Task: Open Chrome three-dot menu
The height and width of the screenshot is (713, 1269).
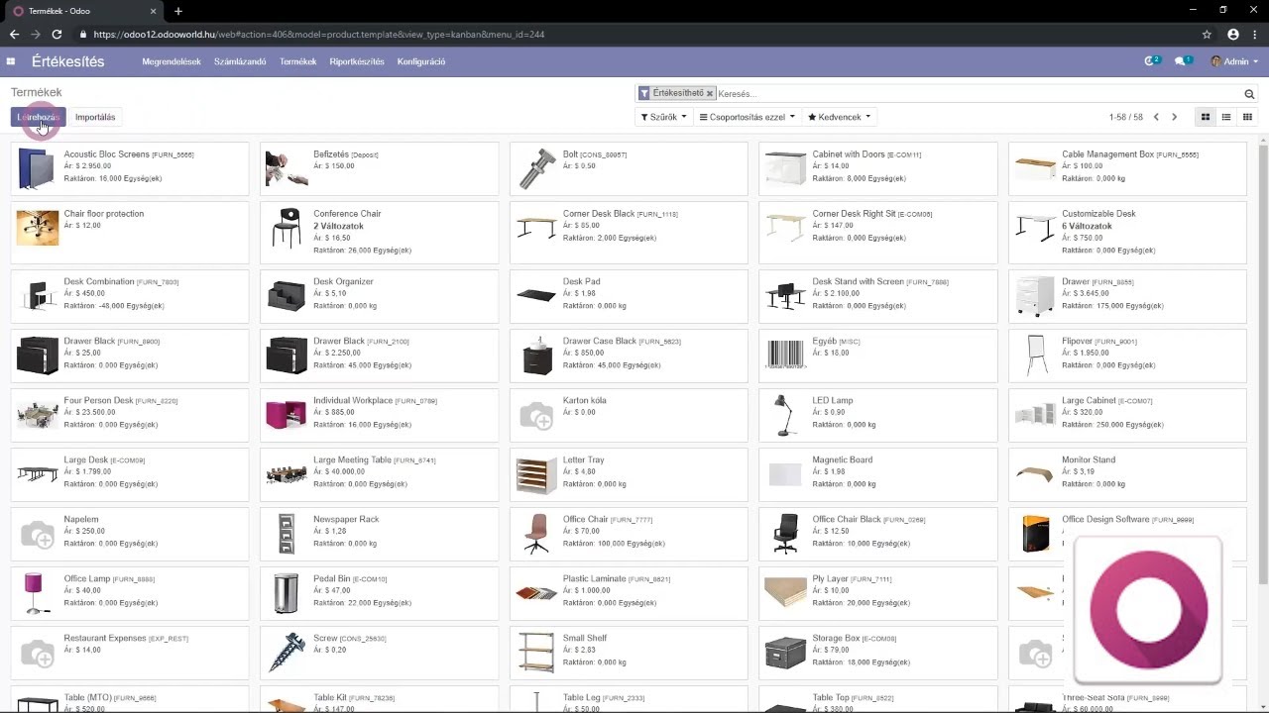Action: (x=1255, y=34)
